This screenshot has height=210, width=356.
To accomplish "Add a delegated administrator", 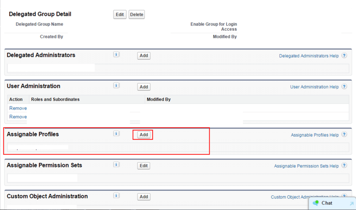I will tap(144, 55).
